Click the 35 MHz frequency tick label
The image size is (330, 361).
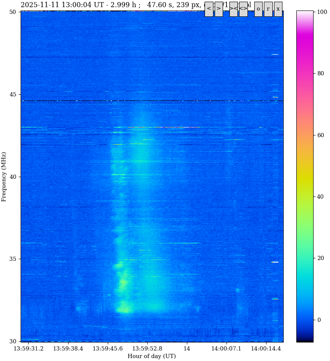(x=13, y=259)
